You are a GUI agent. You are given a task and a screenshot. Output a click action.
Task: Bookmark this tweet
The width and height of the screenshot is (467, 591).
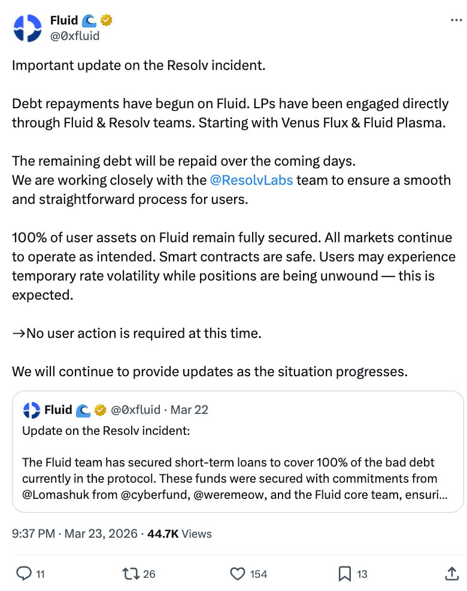coord(345,574)
